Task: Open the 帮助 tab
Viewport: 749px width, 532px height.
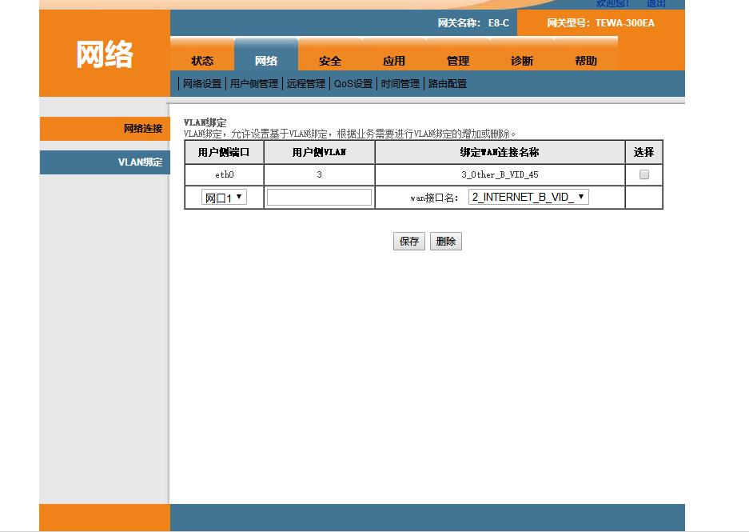Action: pyautogui.click(x=586, y=59)
